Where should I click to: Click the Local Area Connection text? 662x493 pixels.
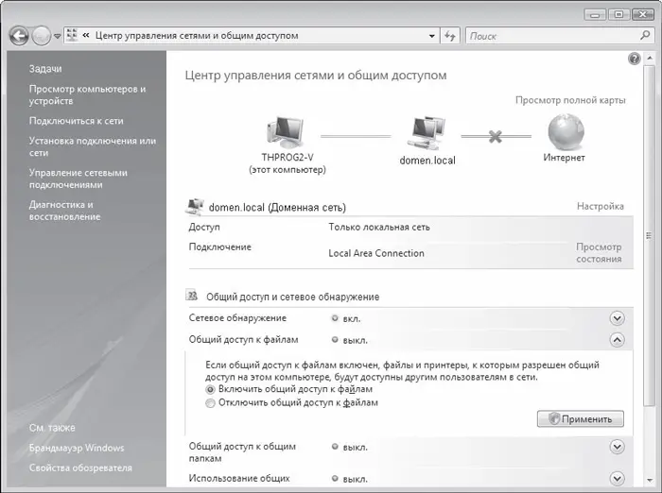pyautogui.click(x=376, y=253)
